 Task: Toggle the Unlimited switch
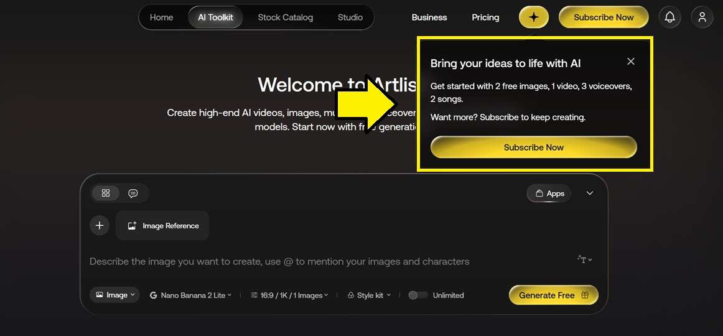(417, 296)
